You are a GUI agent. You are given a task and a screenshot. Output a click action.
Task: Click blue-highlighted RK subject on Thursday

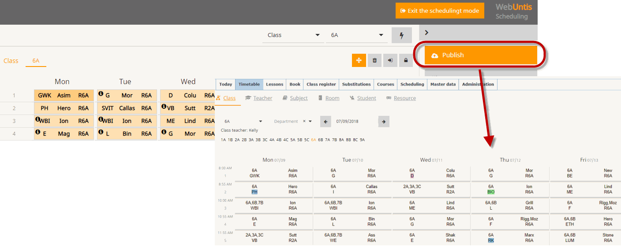coord(491,241)
